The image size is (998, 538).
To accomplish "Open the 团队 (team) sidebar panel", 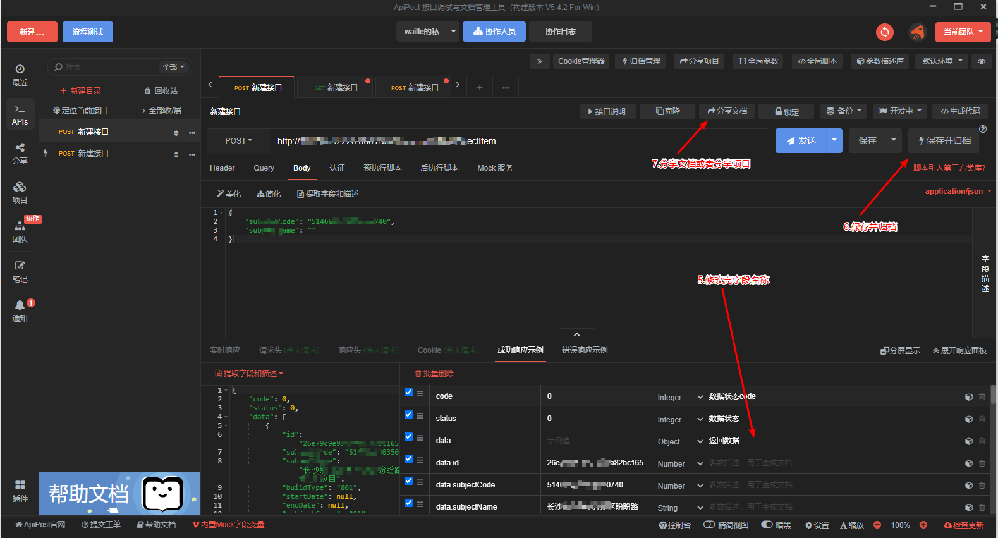I will 20,232.
